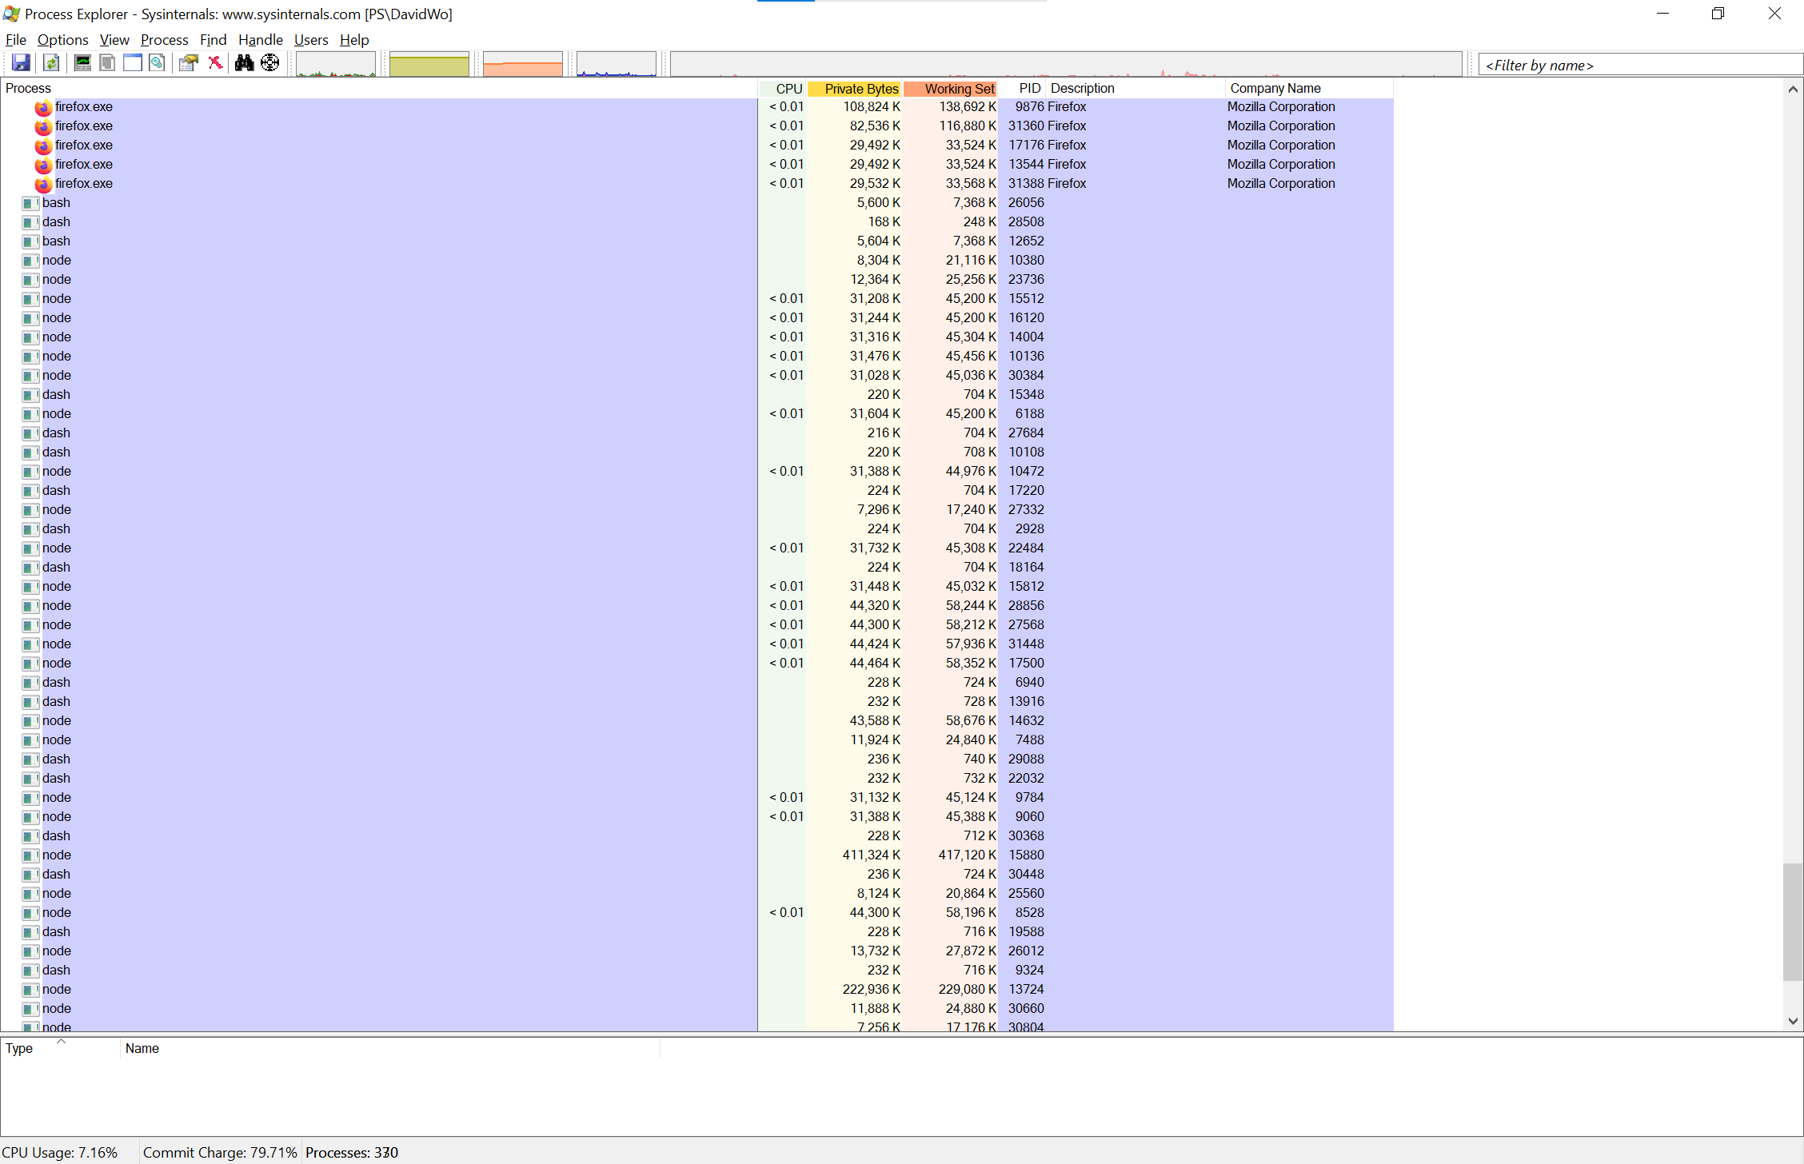This screenshot has width=1804, height=1164.
Task: Select the node row with PID 10380
Action: pyautogui.click(x=697, y=261)
